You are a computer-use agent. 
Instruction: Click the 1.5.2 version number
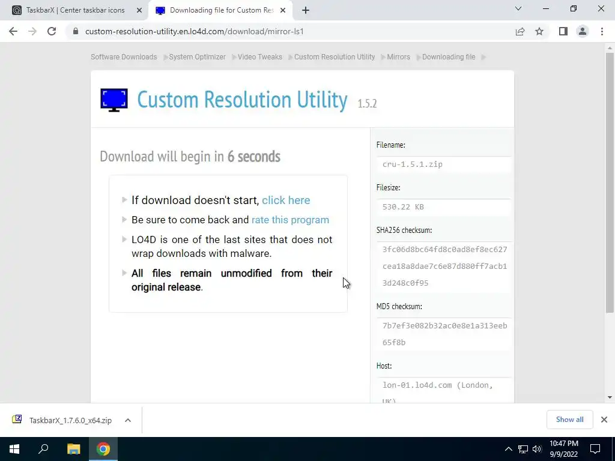[367, 103]
